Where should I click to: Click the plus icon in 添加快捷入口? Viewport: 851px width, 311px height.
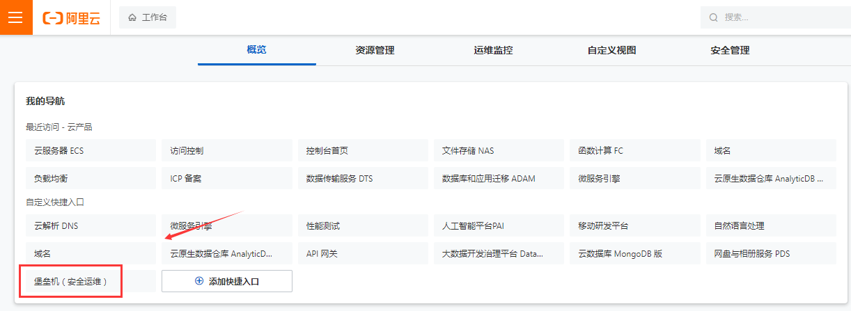click(x=199, y=281)
